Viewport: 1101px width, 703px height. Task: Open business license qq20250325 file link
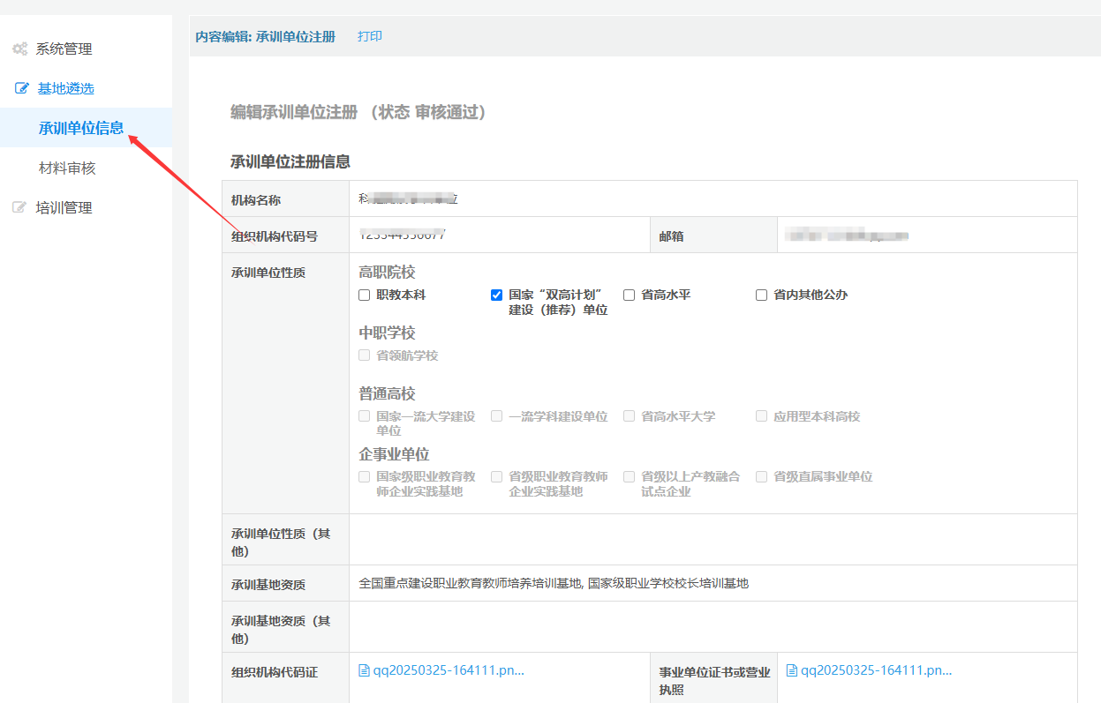pos(876,670)
